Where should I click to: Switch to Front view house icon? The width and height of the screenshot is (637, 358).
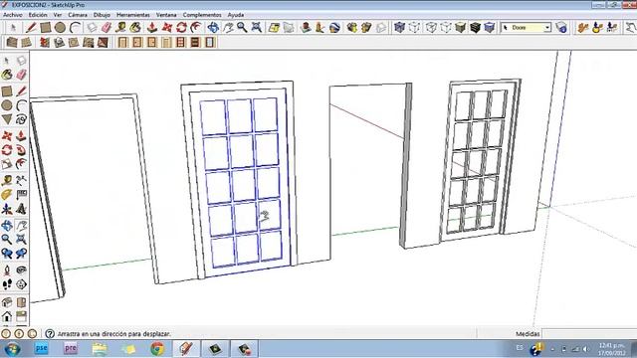tap(7, 316)
